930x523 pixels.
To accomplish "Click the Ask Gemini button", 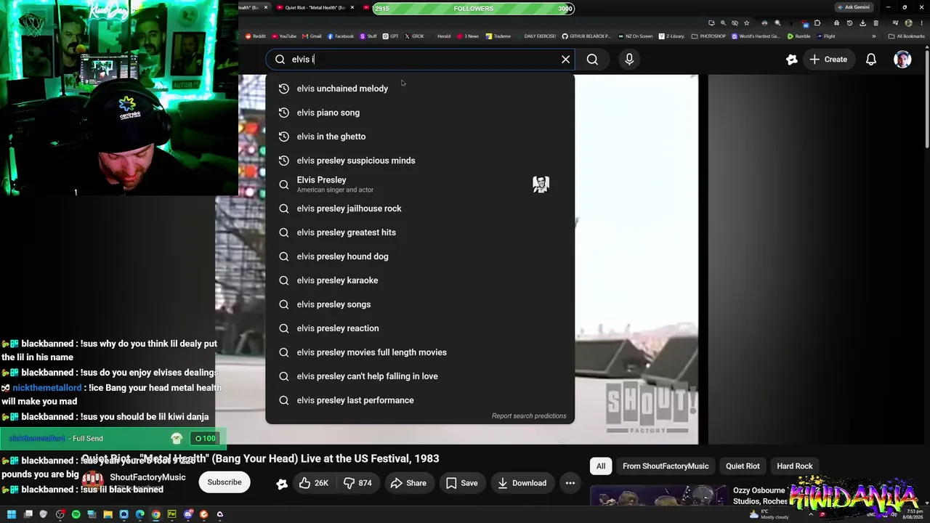I will 854,7.
